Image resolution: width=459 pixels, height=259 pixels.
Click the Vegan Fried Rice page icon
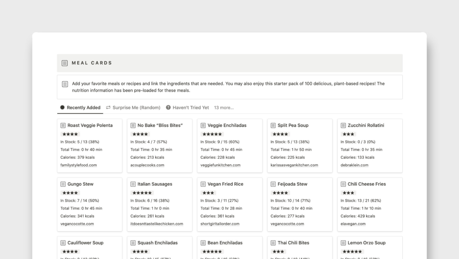point(203,184)
